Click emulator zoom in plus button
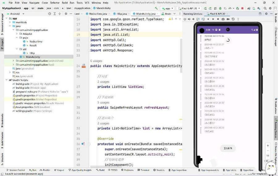This screenshot has width=278, height=176. tap(268, 145)
